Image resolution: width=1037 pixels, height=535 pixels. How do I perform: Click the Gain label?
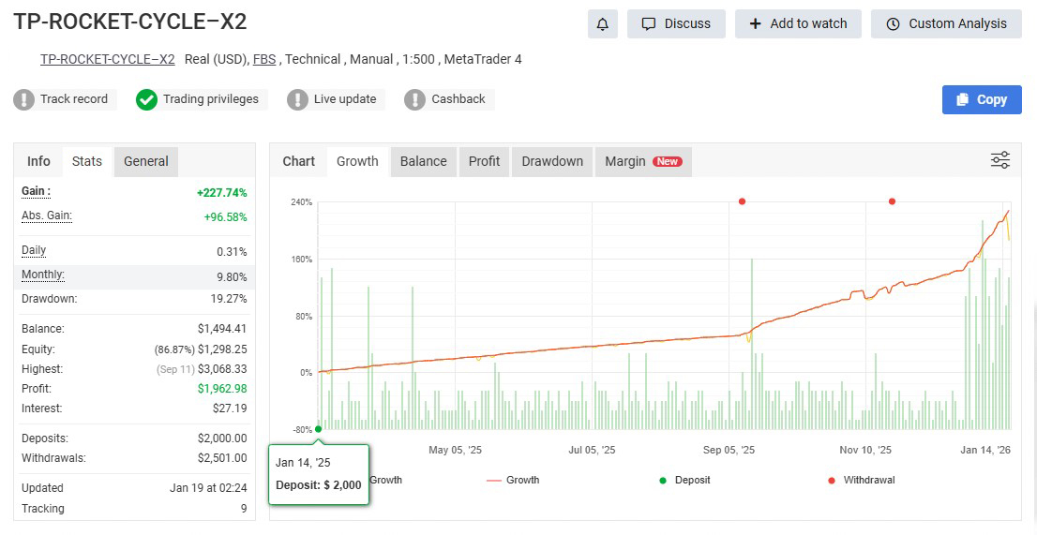click(x=36, y=191)
